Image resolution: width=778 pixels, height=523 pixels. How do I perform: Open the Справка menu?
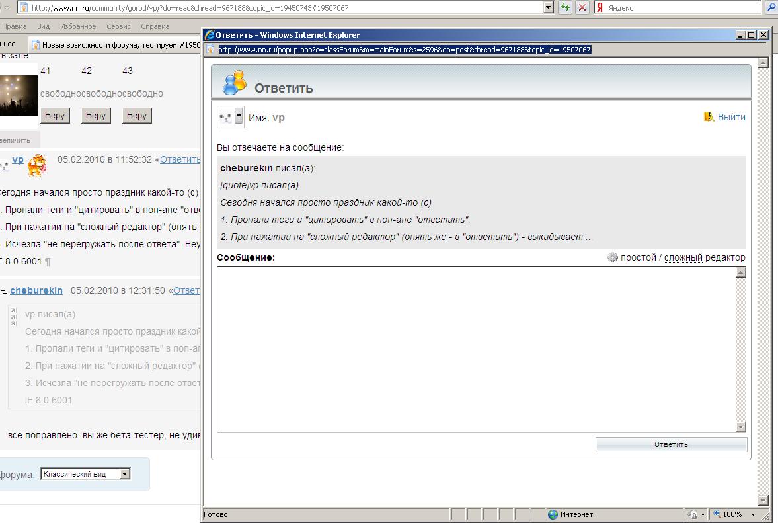point(155,26)
